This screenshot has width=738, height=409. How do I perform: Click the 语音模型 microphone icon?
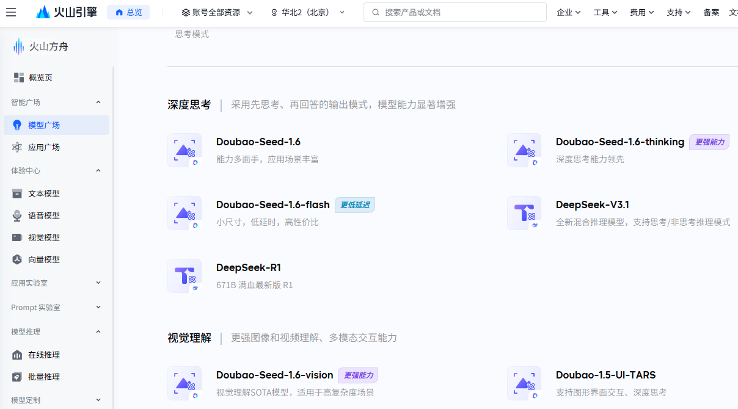click(x=17, y=215)
